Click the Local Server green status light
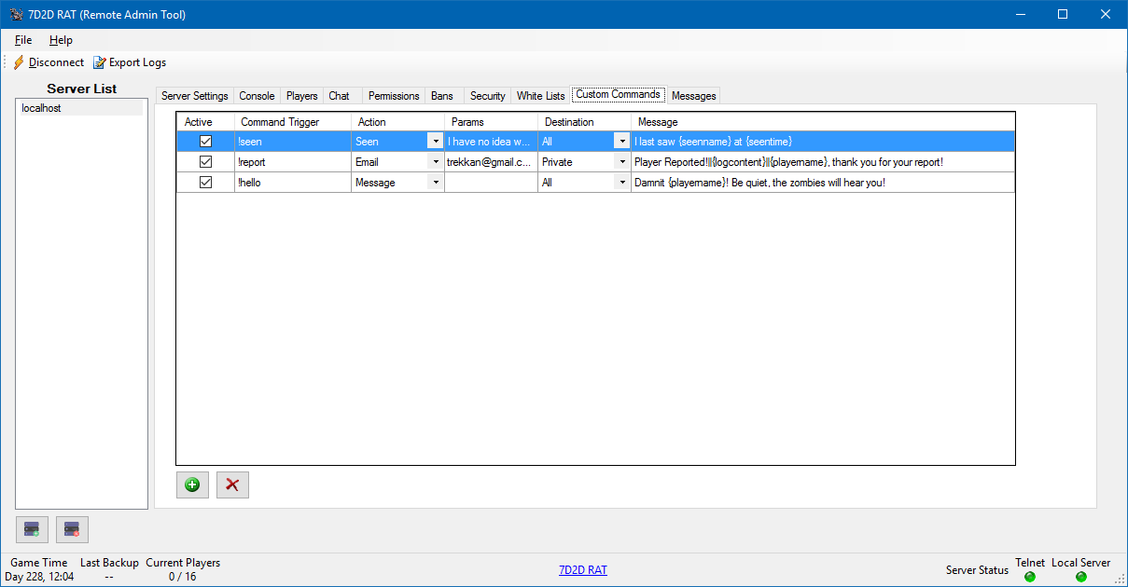The width and height of the screenshot is (1128, 587). coord(1080,577)
